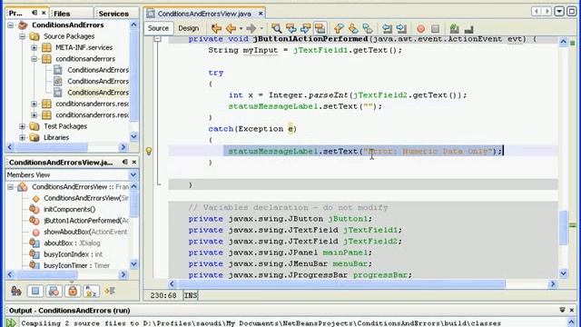Click the editor vertical scrollbar thumb
Image resolution: width=581 pixels, height=327 pixels.
pyautogui.click(x=563, y=227)
